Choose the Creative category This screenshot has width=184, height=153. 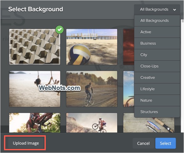157,78
